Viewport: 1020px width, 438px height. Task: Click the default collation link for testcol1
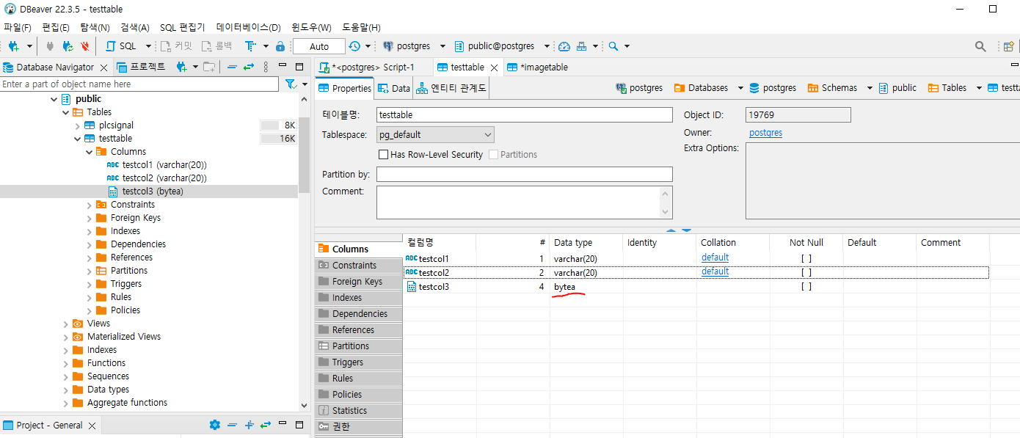[x=715, y=258]
